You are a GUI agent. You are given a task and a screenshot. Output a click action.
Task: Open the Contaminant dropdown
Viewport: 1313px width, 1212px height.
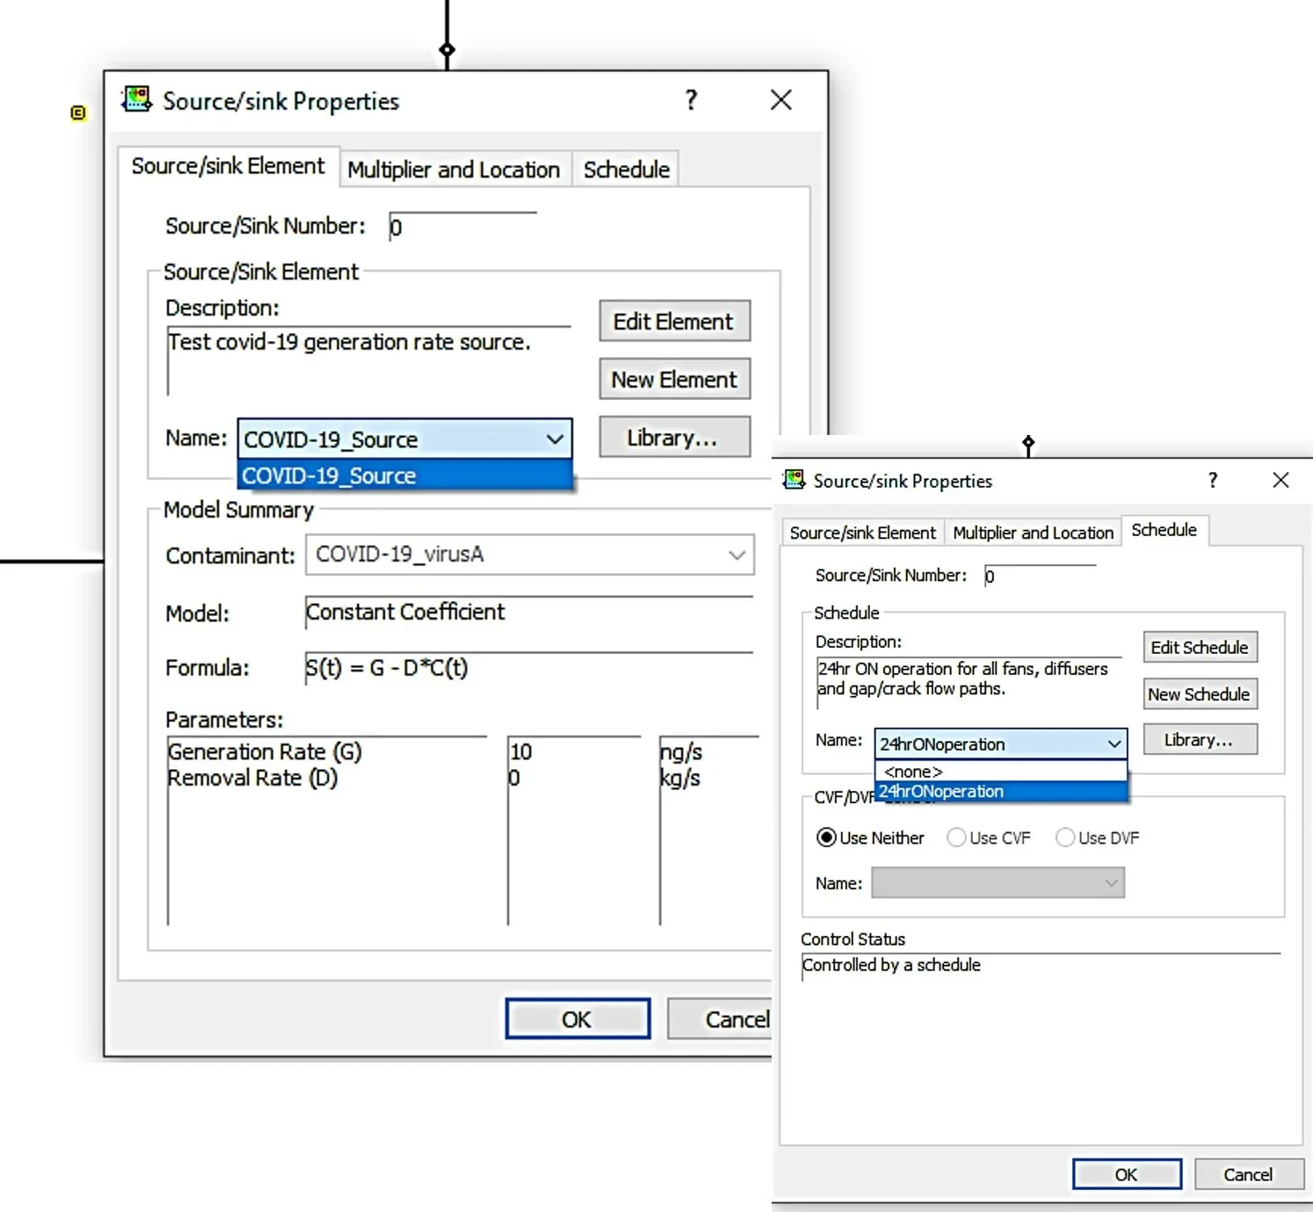tap(736, 555)
